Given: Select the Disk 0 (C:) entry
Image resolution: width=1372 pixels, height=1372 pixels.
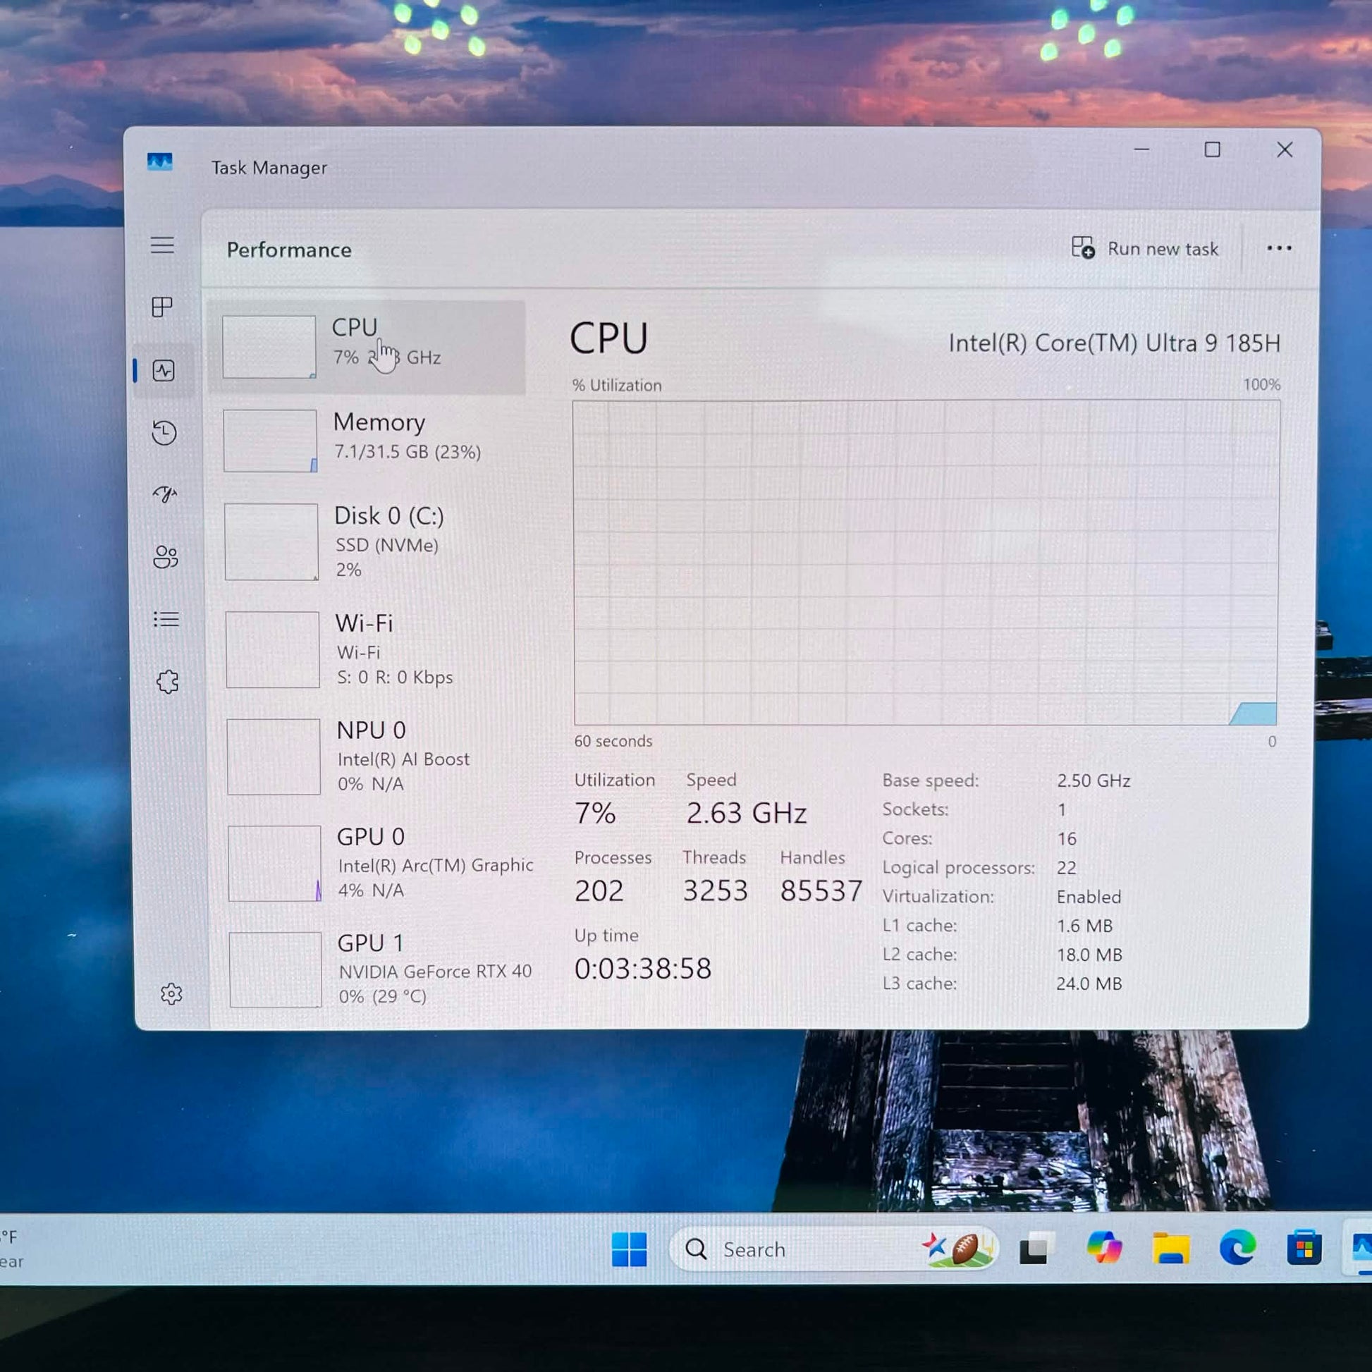Looking at the screenshot, I should (369, 541).
